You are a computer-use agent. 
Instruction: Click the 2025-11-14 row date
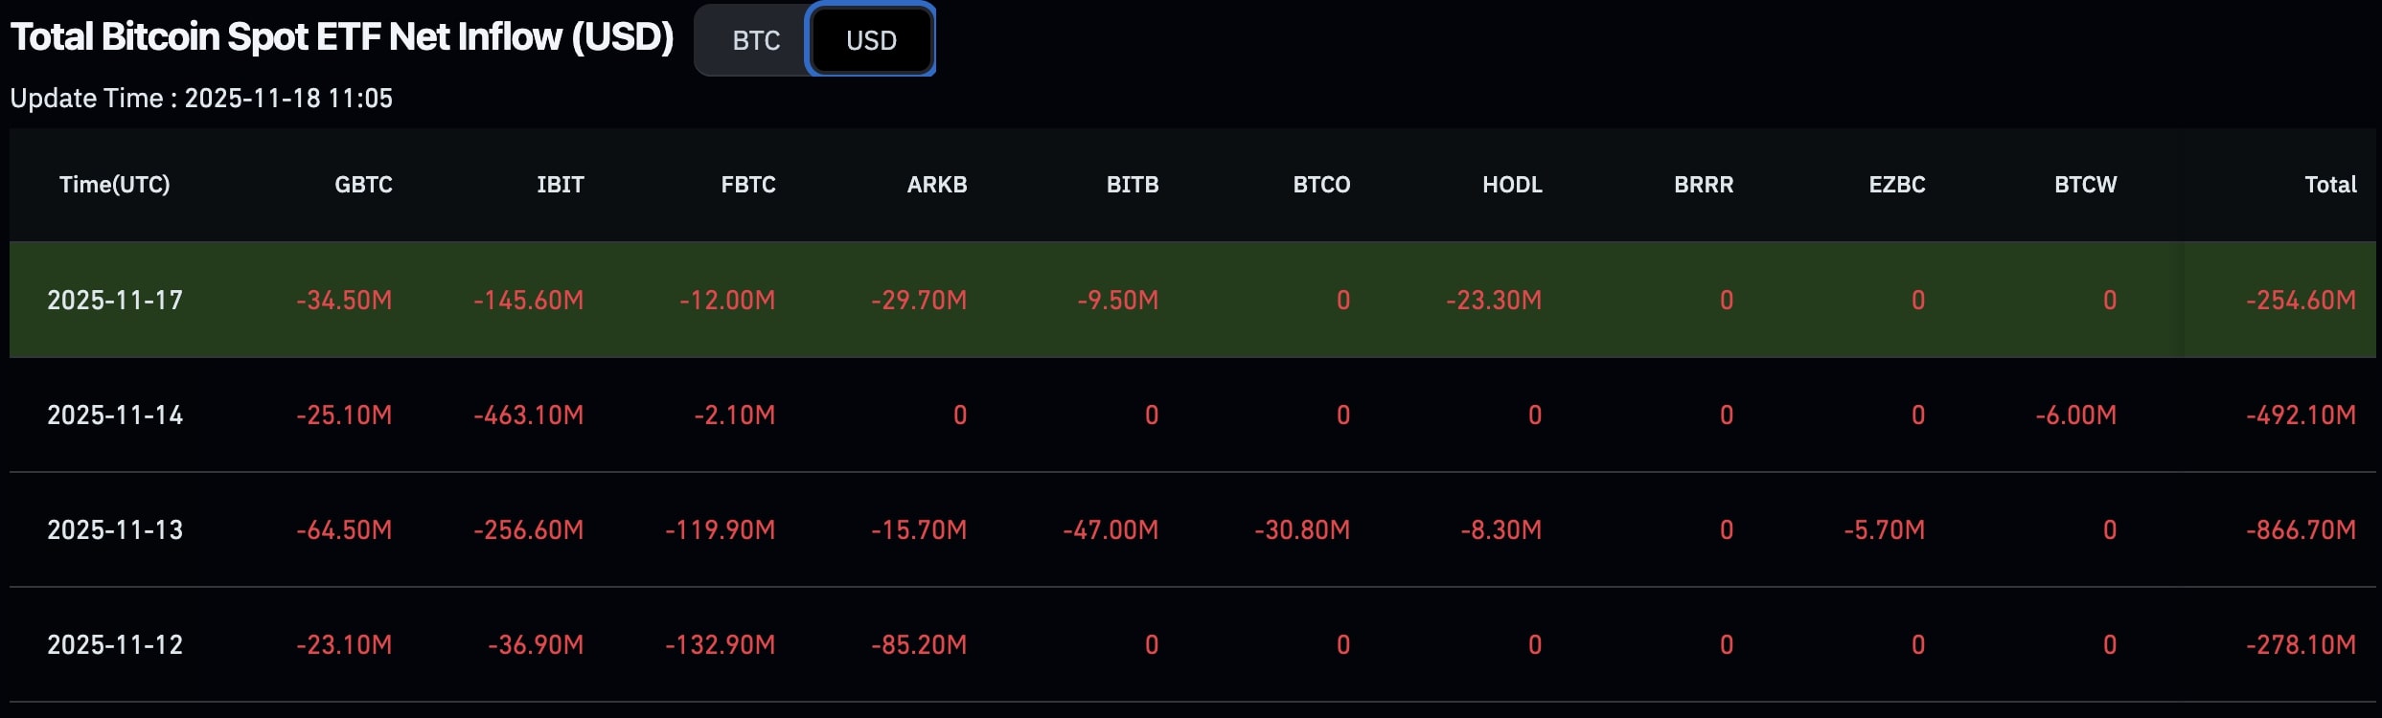[115, 415]
